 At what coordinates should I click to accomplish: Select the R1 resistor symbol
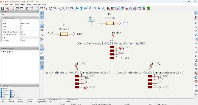(64, 34)
